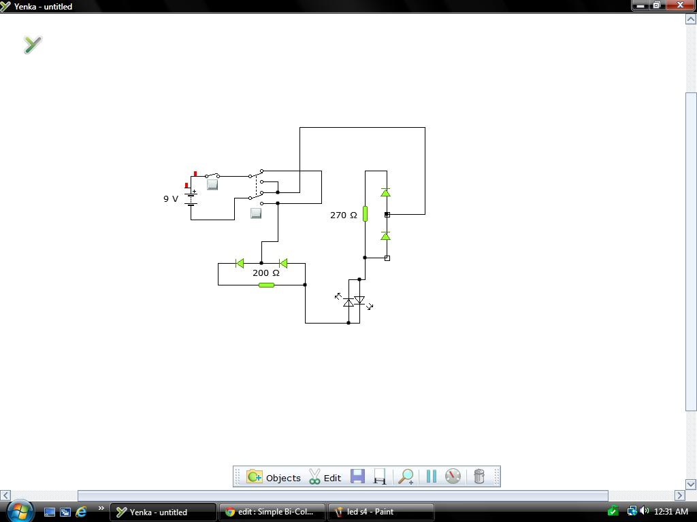
Task: Launch Internet Explorer from quick launch
Action: tap(81, 512)
